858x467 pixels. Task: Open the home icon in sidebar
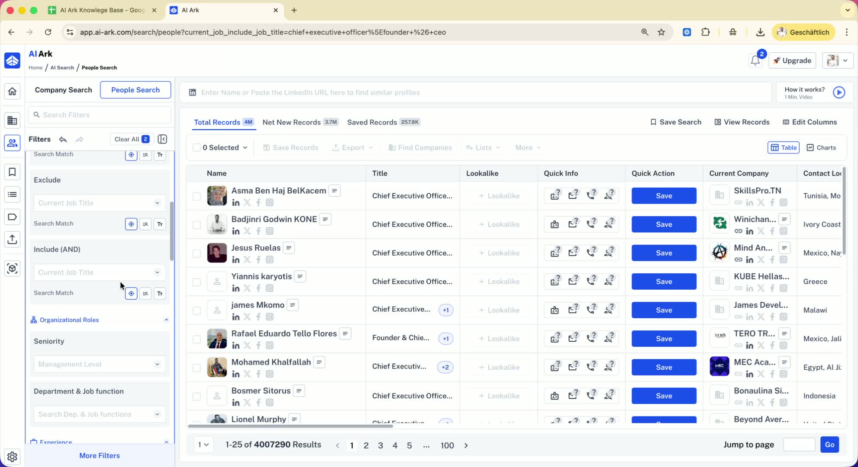pos(12,91)
